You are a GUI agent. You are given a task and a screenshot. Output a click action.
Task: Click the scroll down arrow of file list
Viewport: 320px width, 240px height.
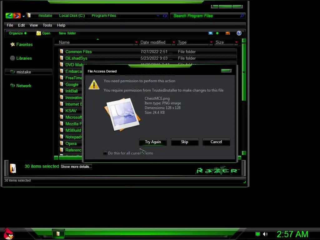[244, 153]
